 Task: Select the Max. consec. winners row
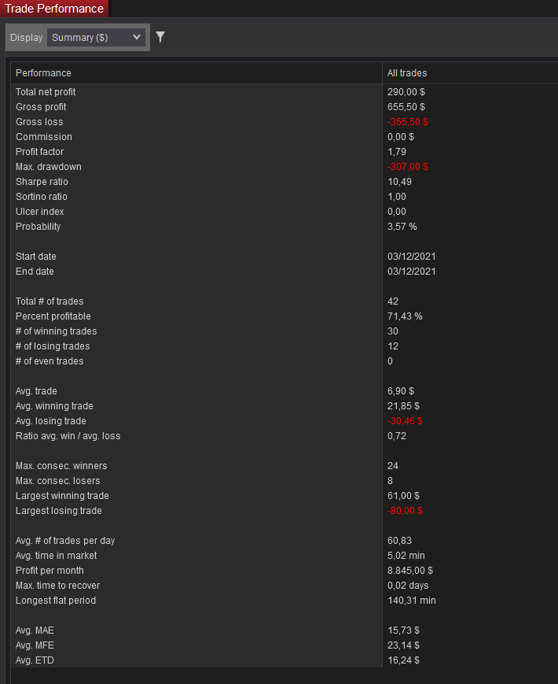[285, 466]
